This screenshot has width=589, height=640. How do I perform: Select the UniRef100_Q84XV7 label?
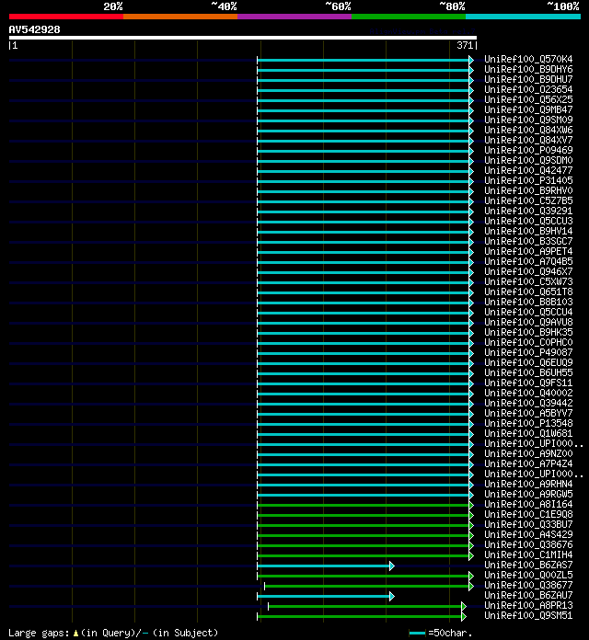click(x=528, y=140)
